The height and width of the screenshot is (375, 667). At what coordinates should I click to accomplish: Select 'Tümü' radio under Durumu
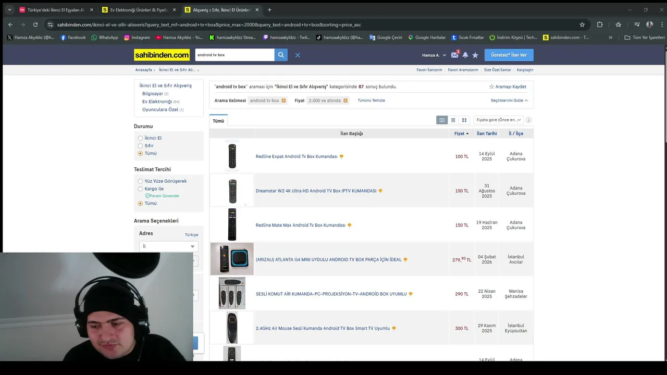[x=140, y=154]
